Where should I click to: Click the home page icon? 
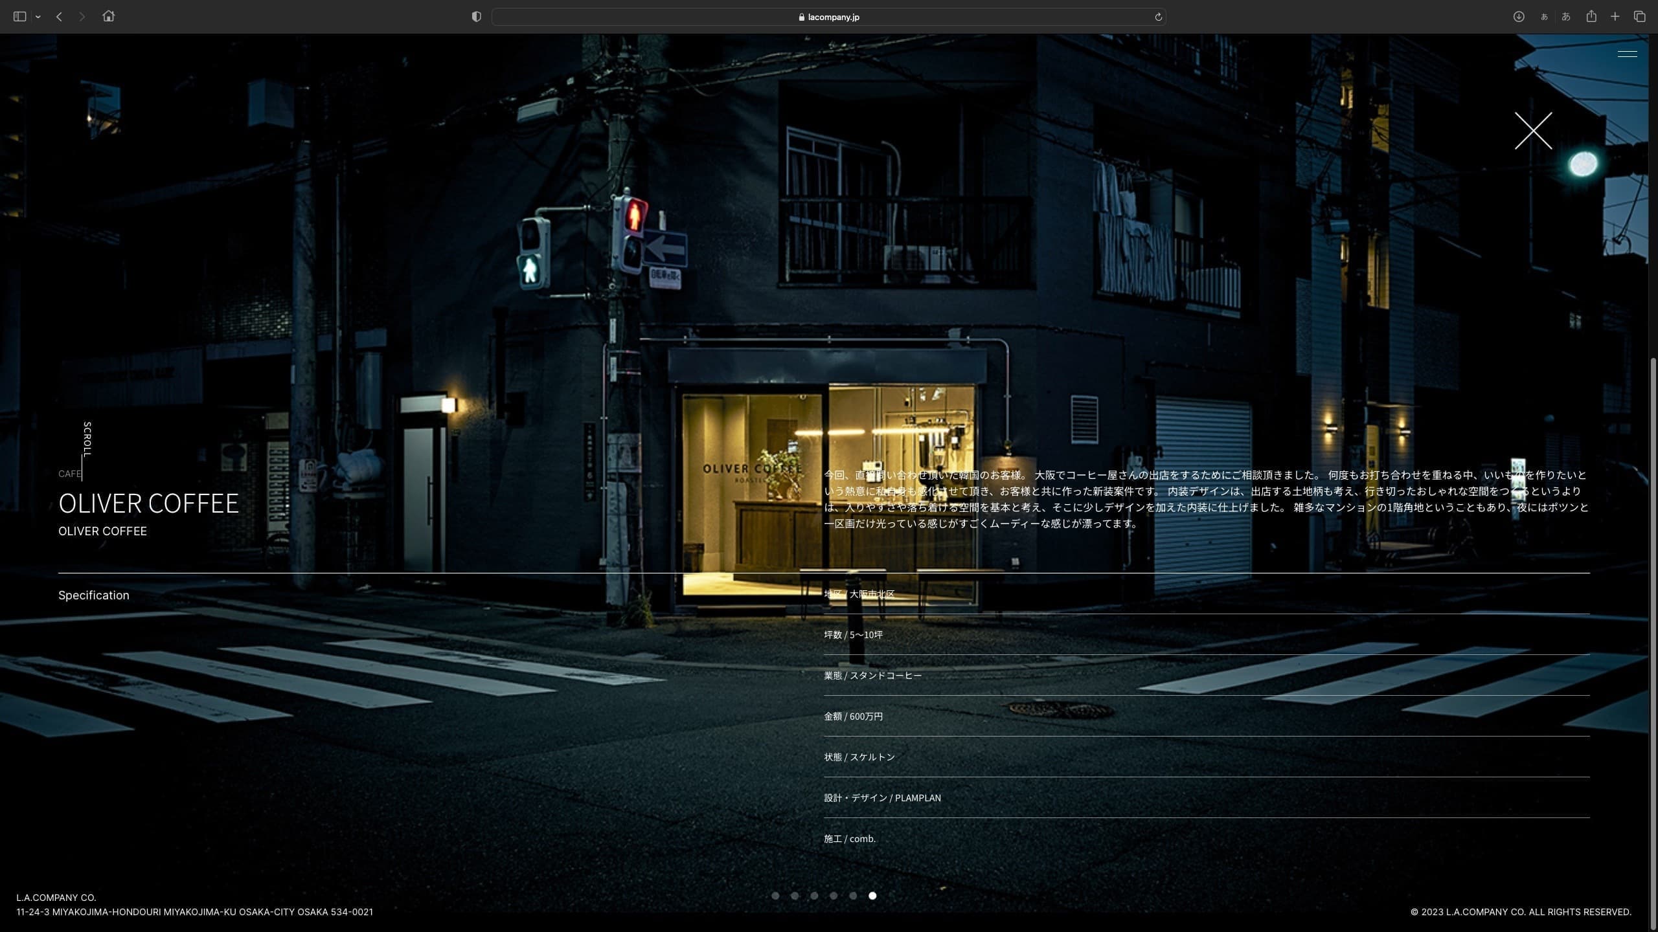108,17
